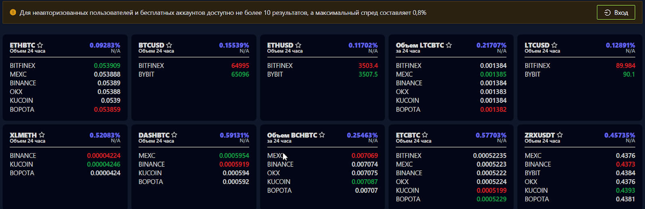This screenshot has height=209, width=645.
Task: Favorite the LTCUSD pair star
Action: coord(554,45)
